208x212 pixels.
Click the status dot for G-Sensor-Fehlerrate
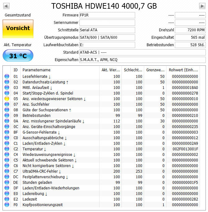[x=7, y=132]
